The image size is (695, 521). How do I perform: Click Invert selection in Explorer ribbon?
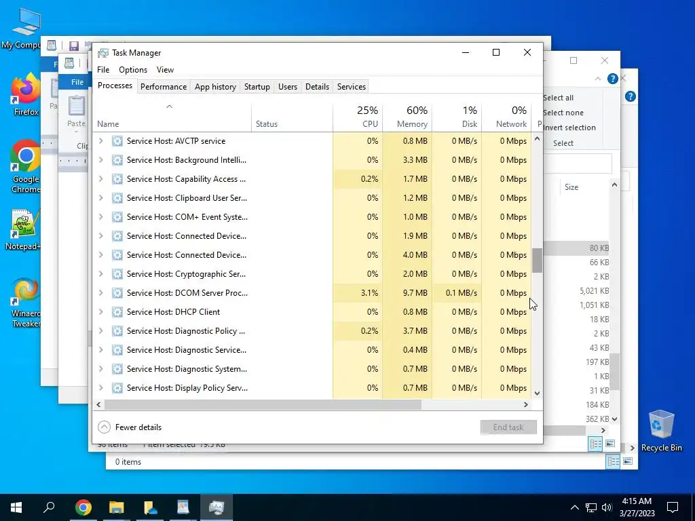pos(569,128)
